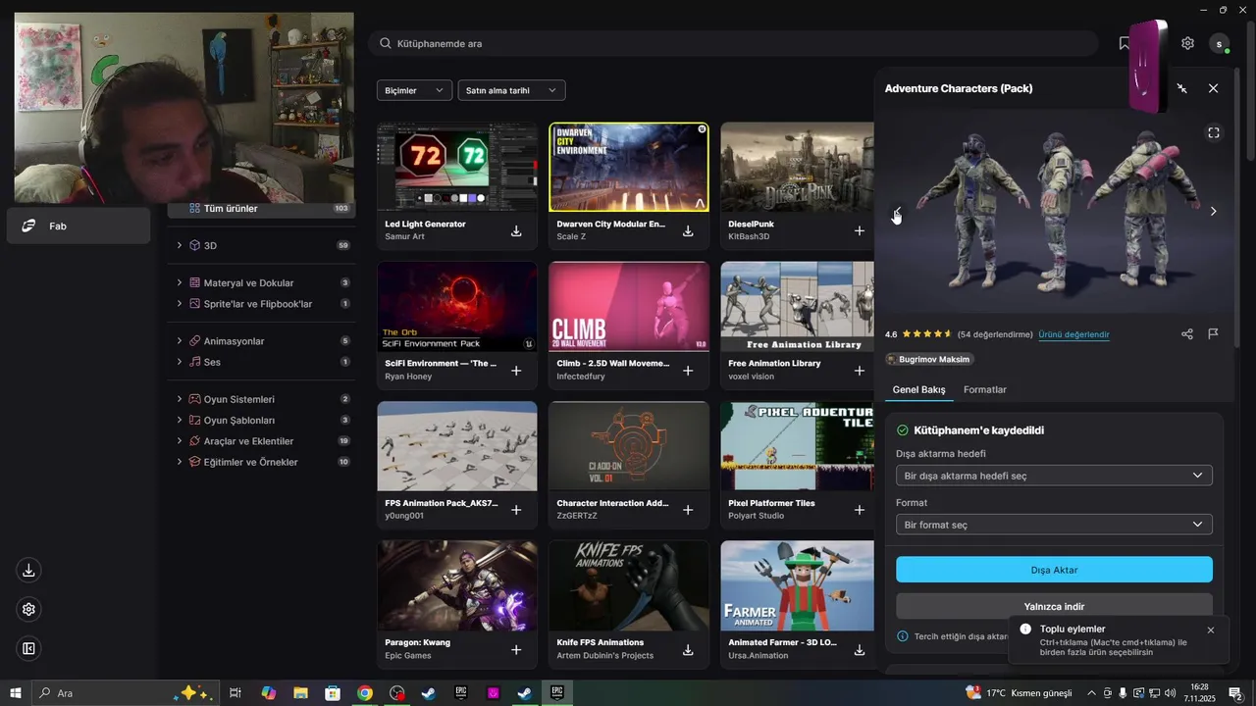The width and height of the screenshot is (1256, 706).
Task: Collapse the details panel with shrink icon
Action: point(1182,88)
